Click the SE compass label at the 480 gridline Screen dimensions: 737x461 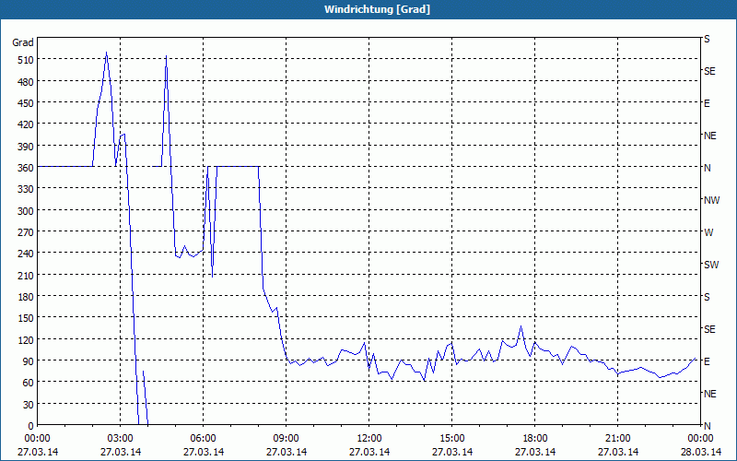point(709,71)
